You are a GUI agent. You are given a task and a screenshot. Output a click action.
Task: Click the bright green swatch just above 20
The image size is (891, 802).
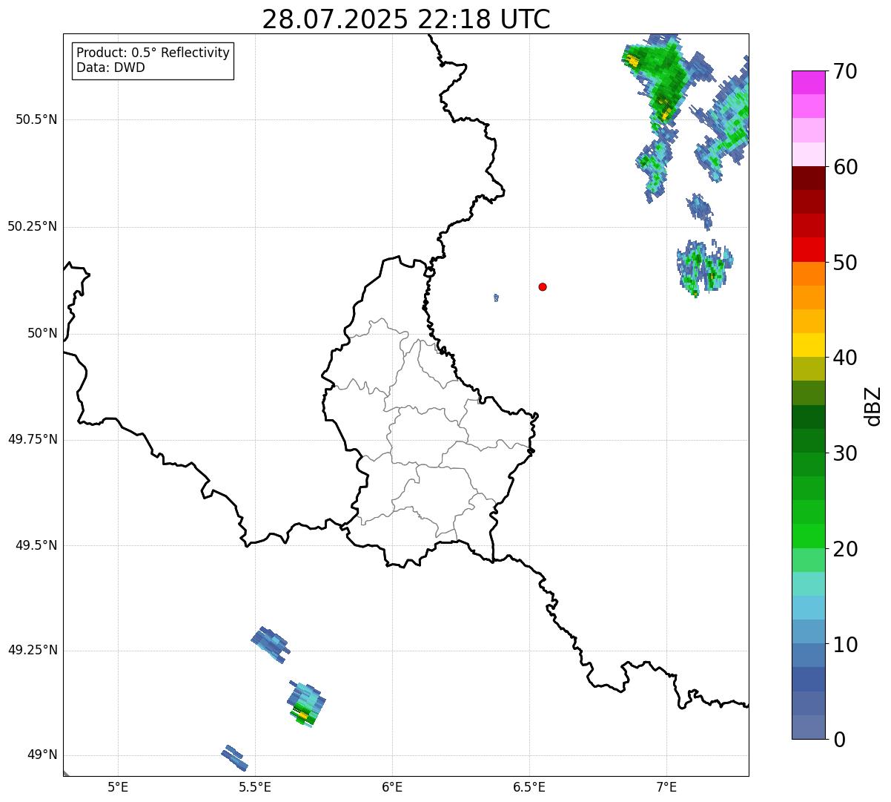[809, 536]
